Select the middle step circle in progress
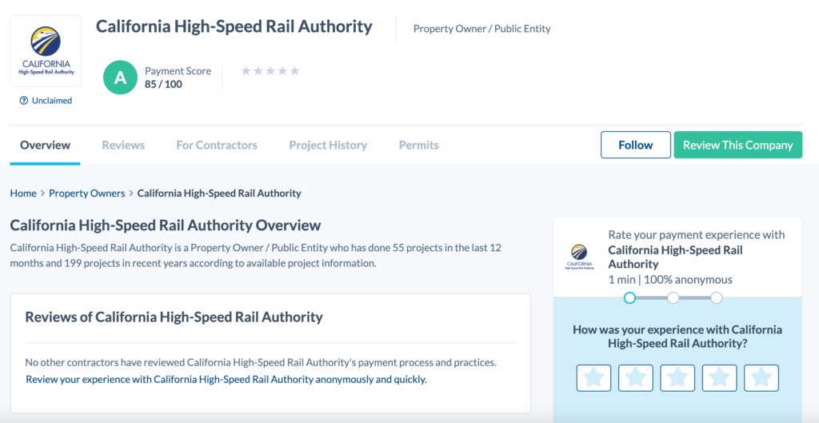The width and height of the screenshot is (819, 423). [673, 297]
